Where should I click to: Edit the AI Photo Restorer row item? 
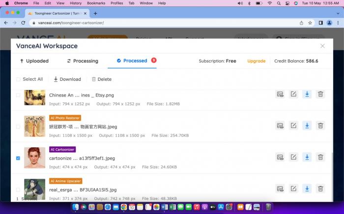(x=293, y=126)
